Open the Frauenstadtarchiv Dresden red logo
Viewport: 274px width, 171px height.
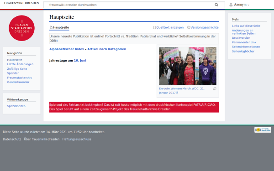pos(21,28)
